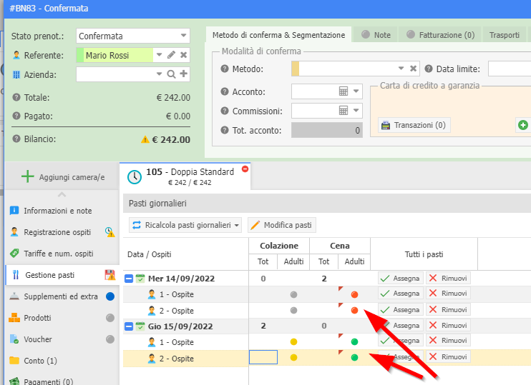The height and width of the screenshot is (385, 531).
Task: Open the Conto (1) section
Action: (x=62, y=361)
